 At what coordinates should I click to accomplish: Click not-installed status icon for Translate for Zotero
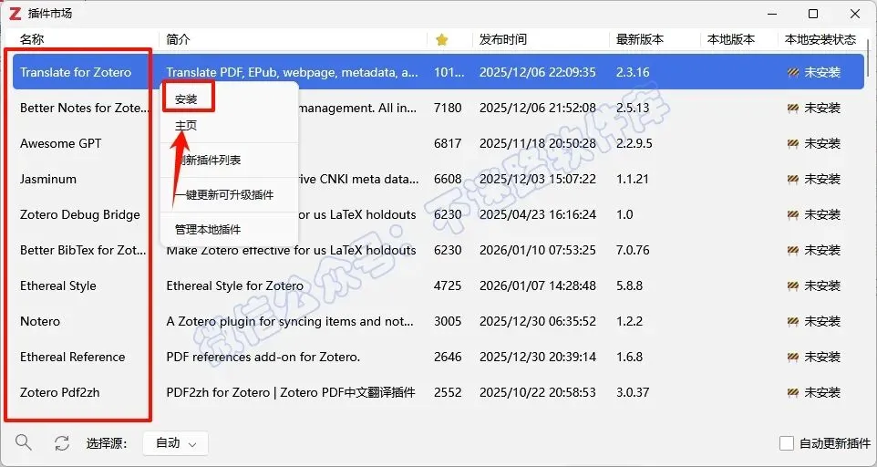792,72
